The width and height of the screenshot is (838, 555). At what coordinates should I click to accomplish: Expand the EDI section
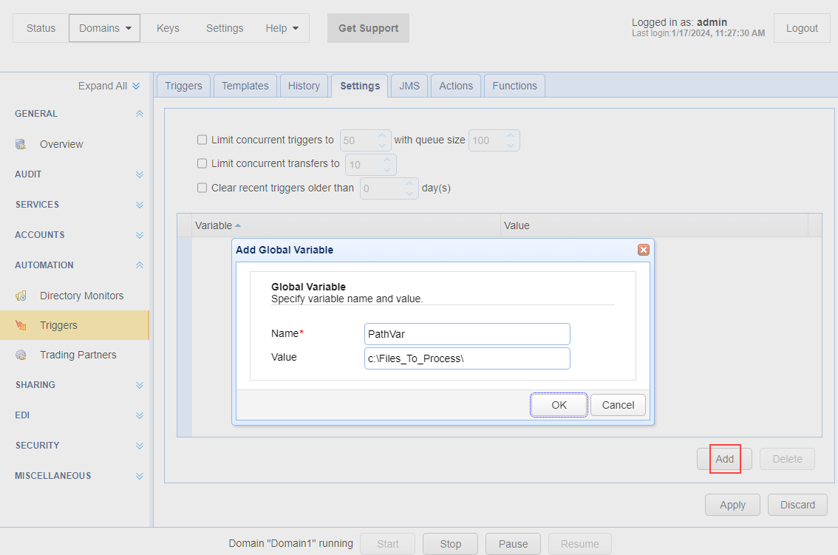coord(140,415)
